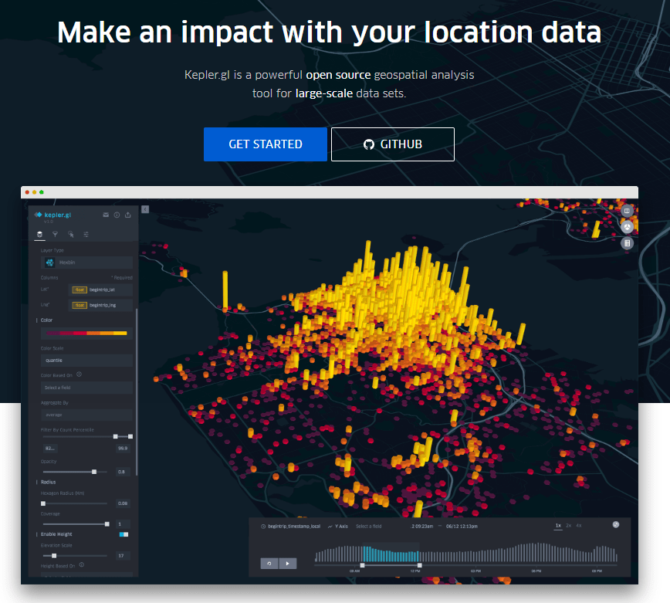Open the GITHUB link button
670x603 pixels.
(x=392, y=144)
